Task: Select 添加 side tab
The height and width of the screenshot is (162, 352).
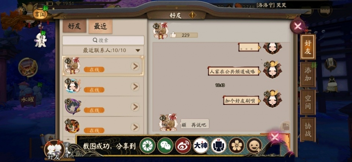Action: (308, 75)
